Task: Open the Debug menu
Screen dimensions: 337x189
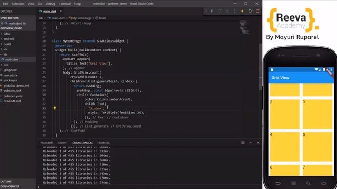Action: [51, 4]
